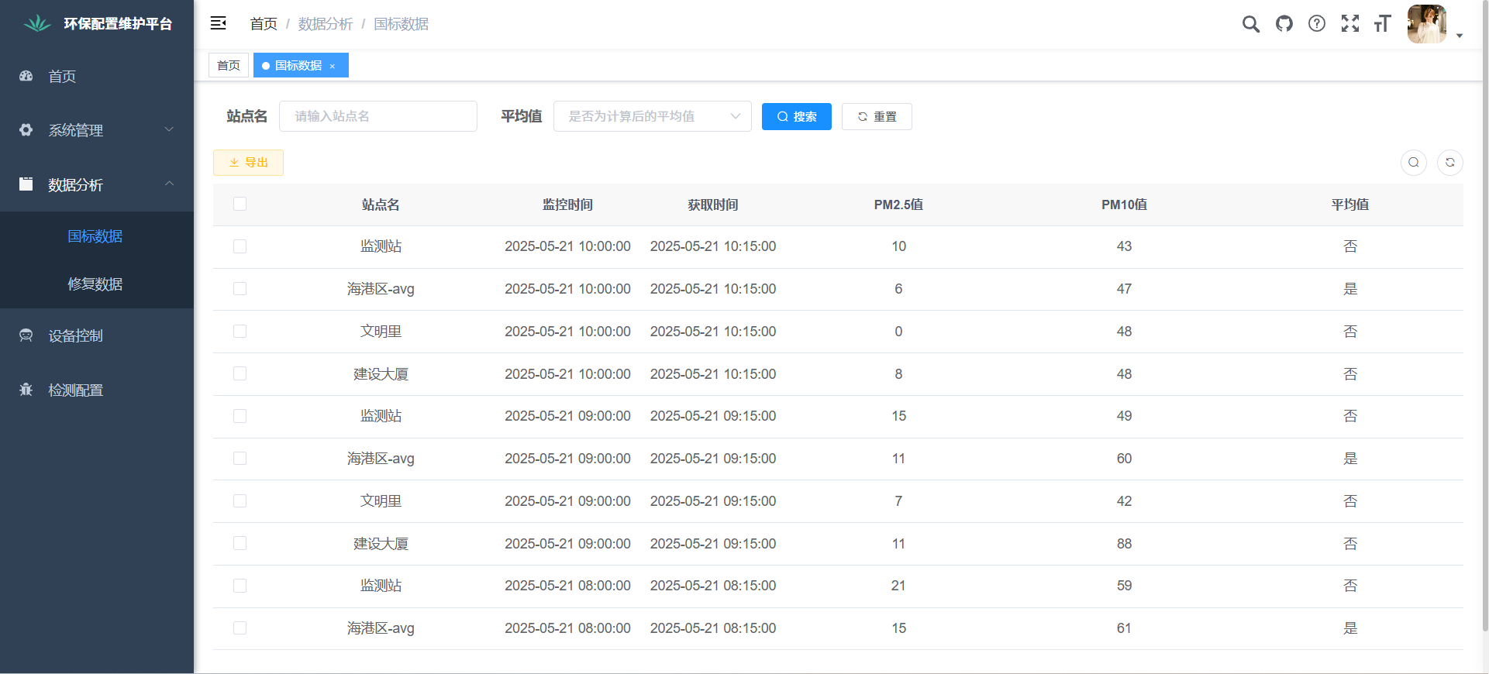
Task: Tick the select-all checkbox in table header
Action: [240, 204]
